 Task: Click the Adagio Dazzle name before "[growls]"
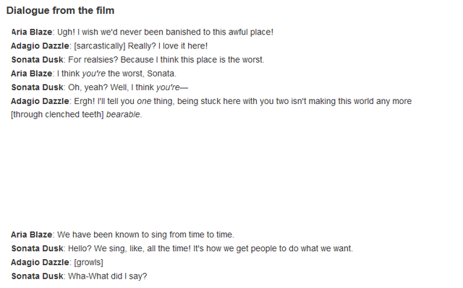point(40,262)
